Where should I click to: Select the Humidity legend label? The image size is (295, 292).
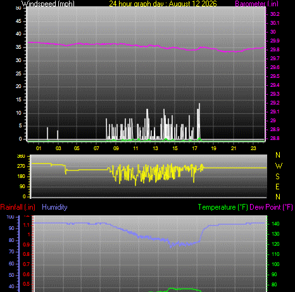tap(54, 207)
